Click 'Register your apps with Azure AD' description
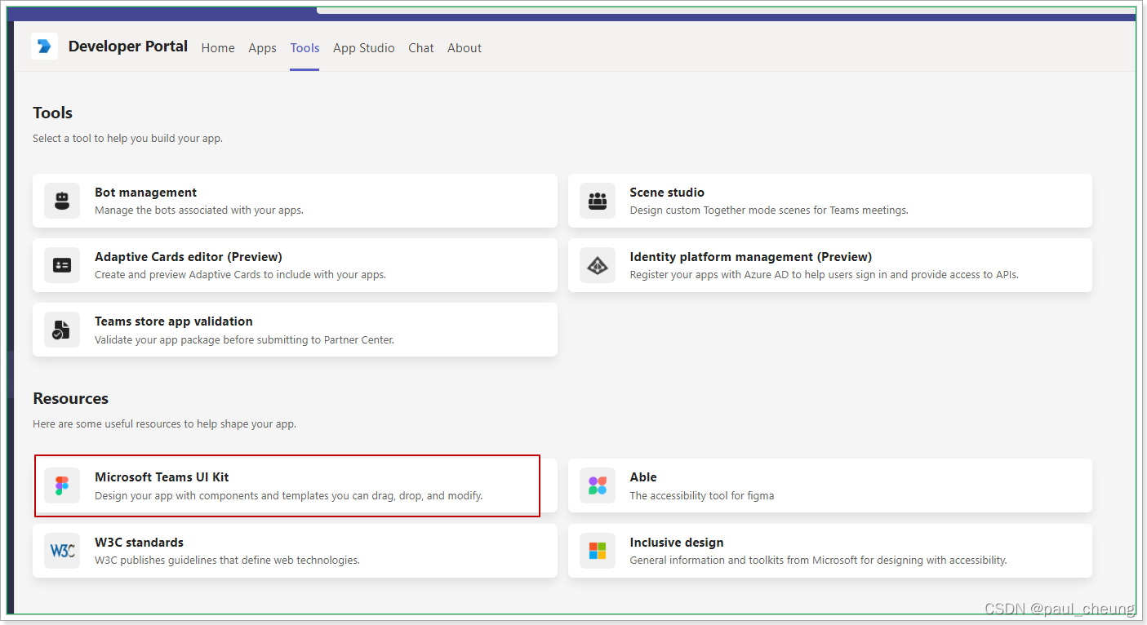Viewport: 1147px width, 625px height. point(824,275)
